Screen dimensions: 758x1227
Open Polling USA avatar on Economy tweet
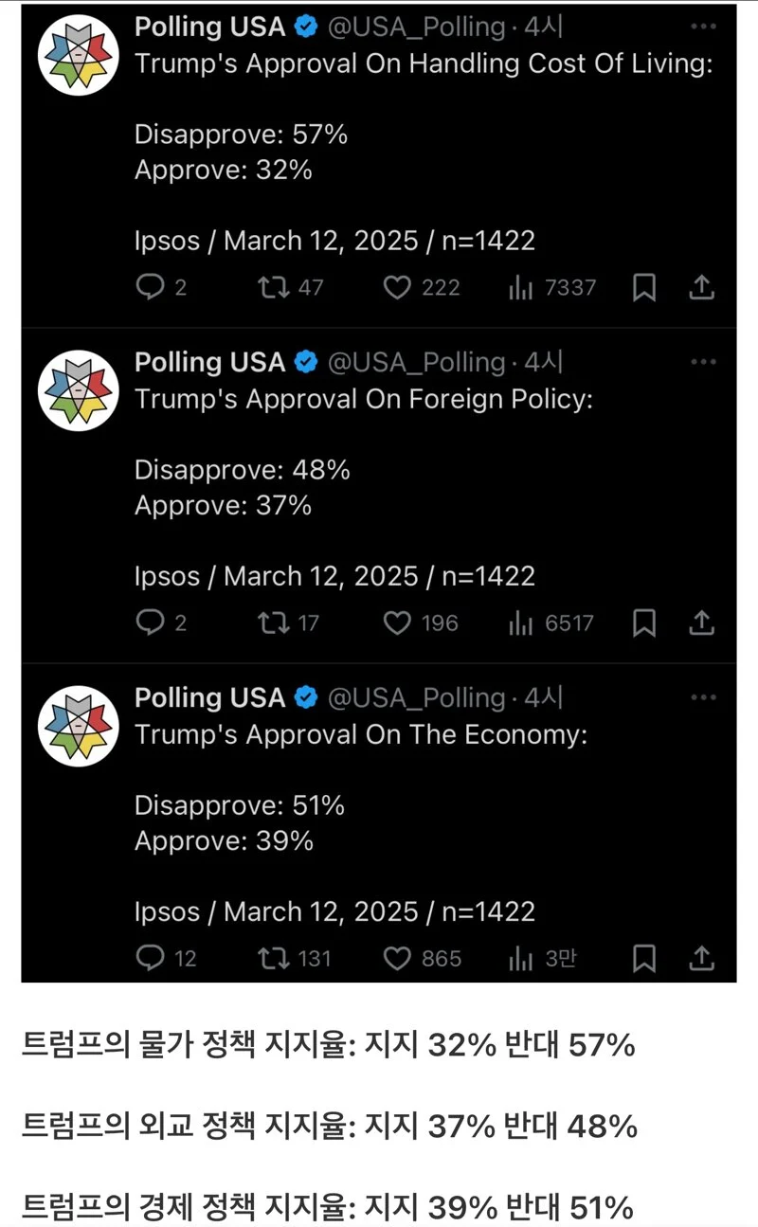point(78,726)
